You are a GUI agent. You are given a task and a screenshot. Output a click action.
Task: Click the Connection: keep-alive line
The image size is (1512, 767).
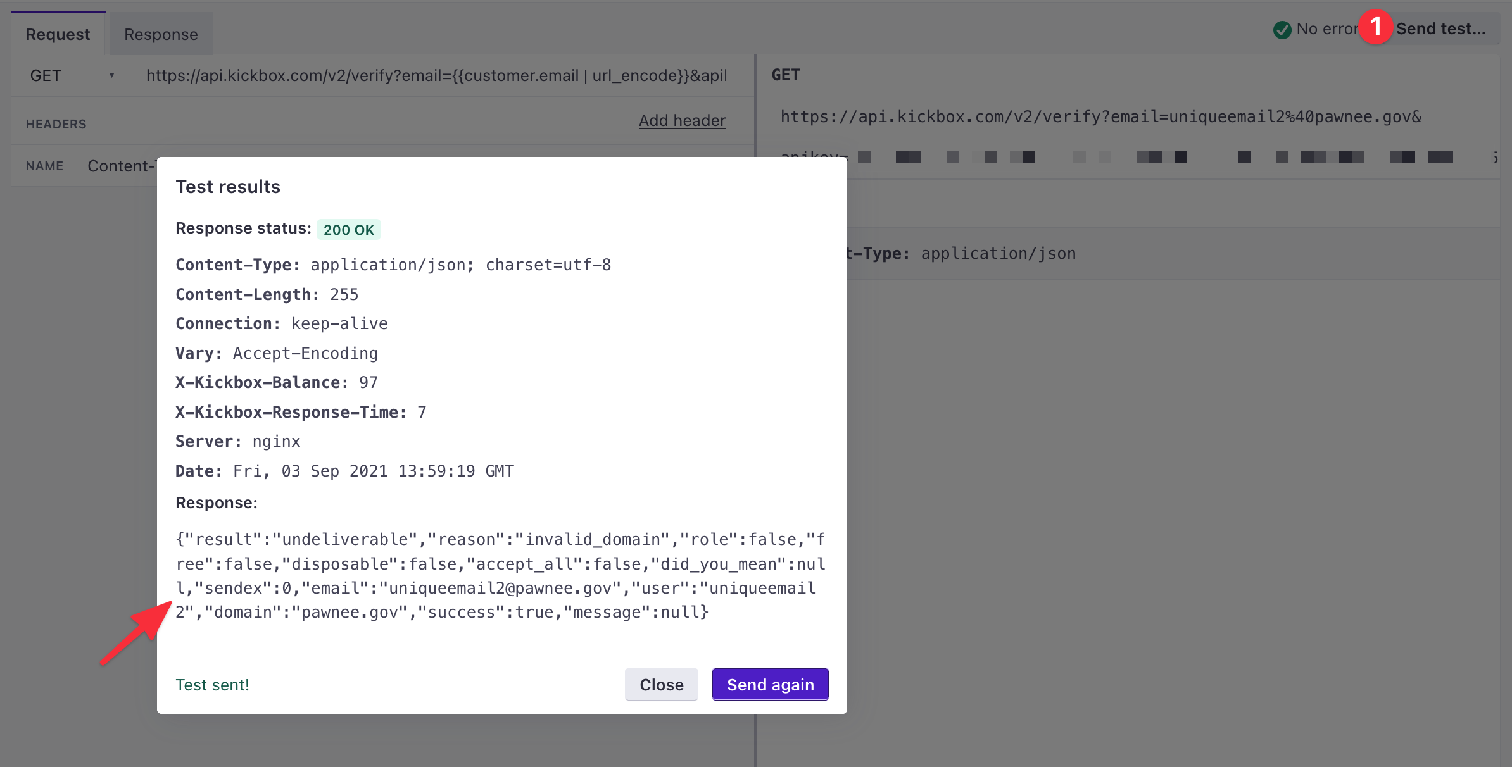coord(281,323)
